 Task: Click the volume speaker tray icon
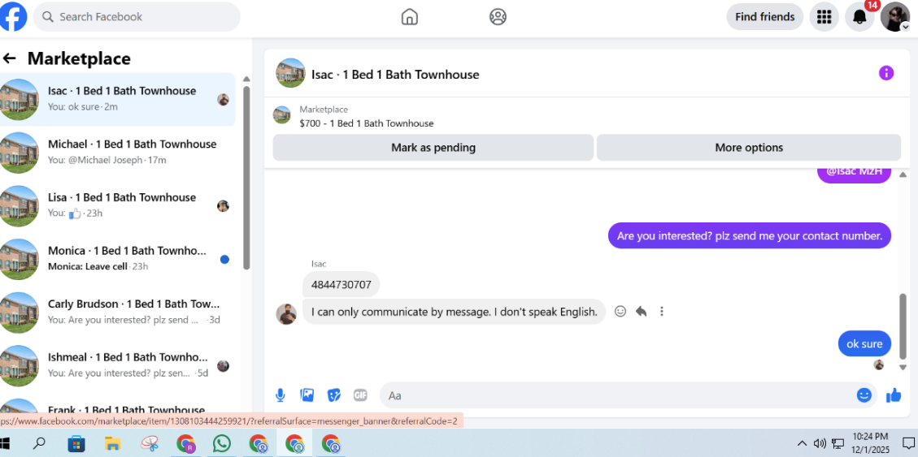coord(820,443)
